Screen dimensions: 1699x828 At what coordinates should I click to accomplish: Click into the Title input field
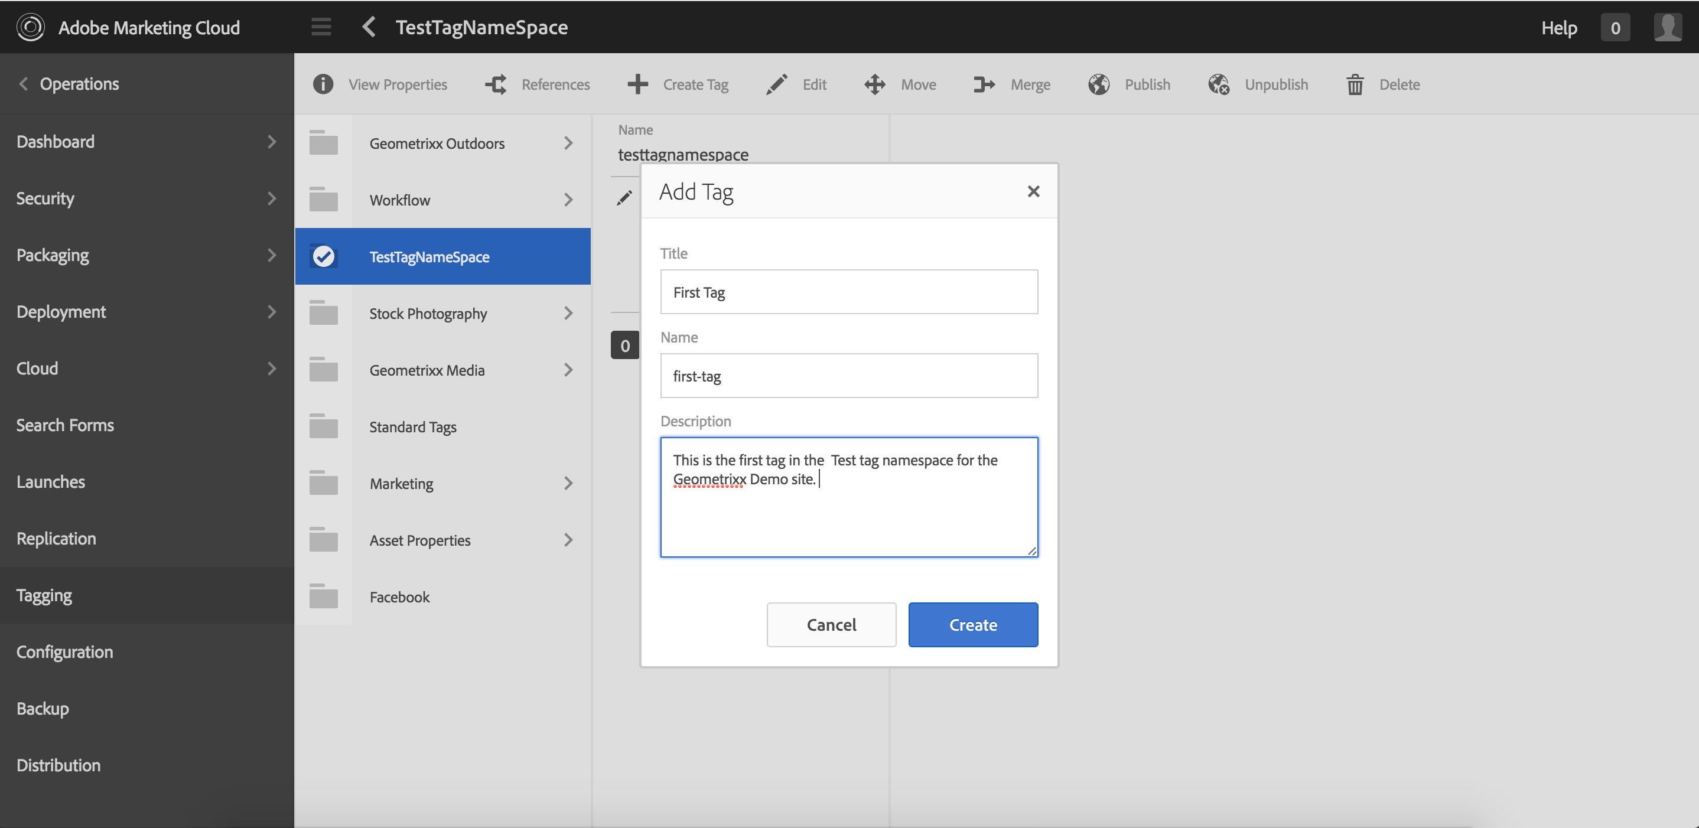(x=848, y=292)
